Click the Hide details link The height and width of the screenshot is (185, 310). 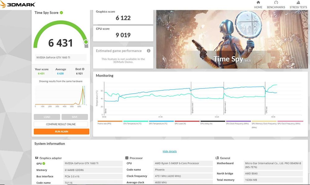coord(170,151)
